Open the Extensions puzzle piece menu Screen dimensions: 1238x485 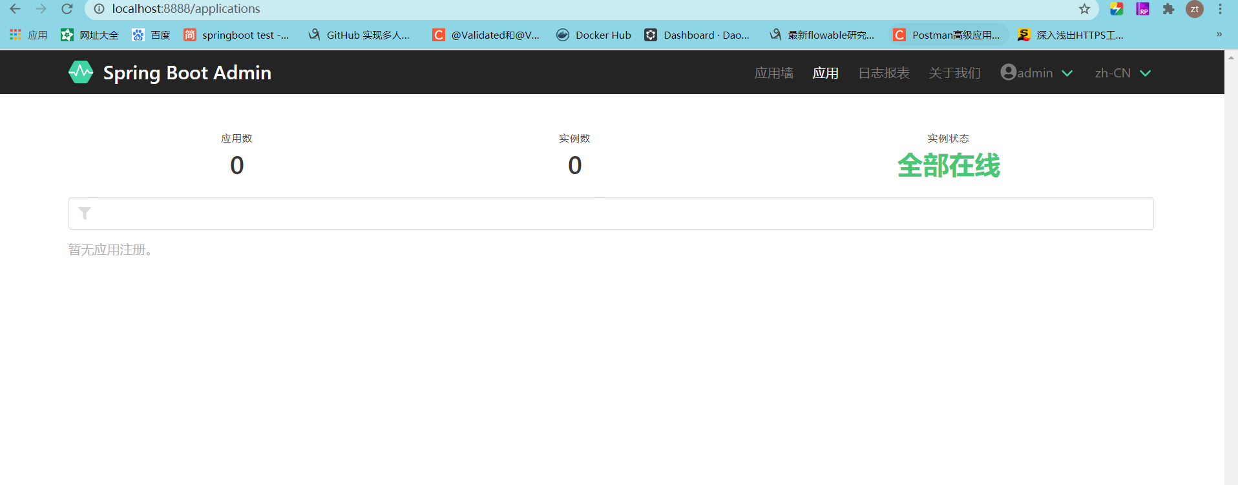coord(1168,9)
